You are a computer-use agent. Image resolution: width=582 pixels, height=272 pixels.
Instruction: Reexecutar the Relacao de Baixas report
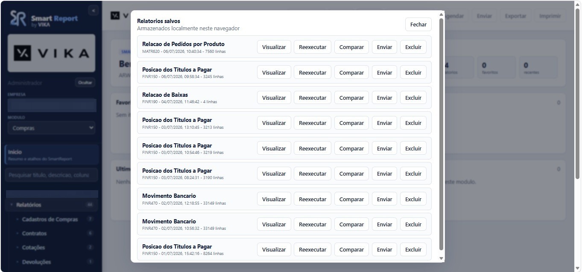(x=313, y=98)
